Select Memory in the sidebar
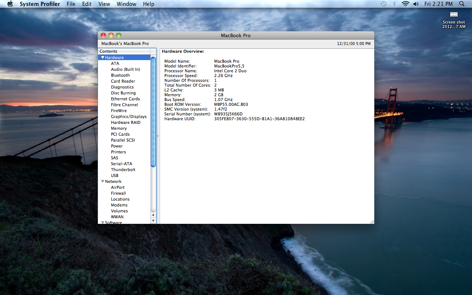472x295 pixels. 119,128
